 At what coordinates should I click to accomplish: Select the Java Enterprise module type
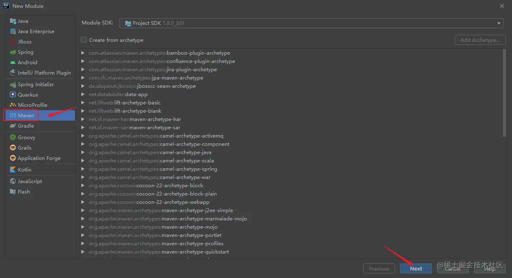pos(36,31)
